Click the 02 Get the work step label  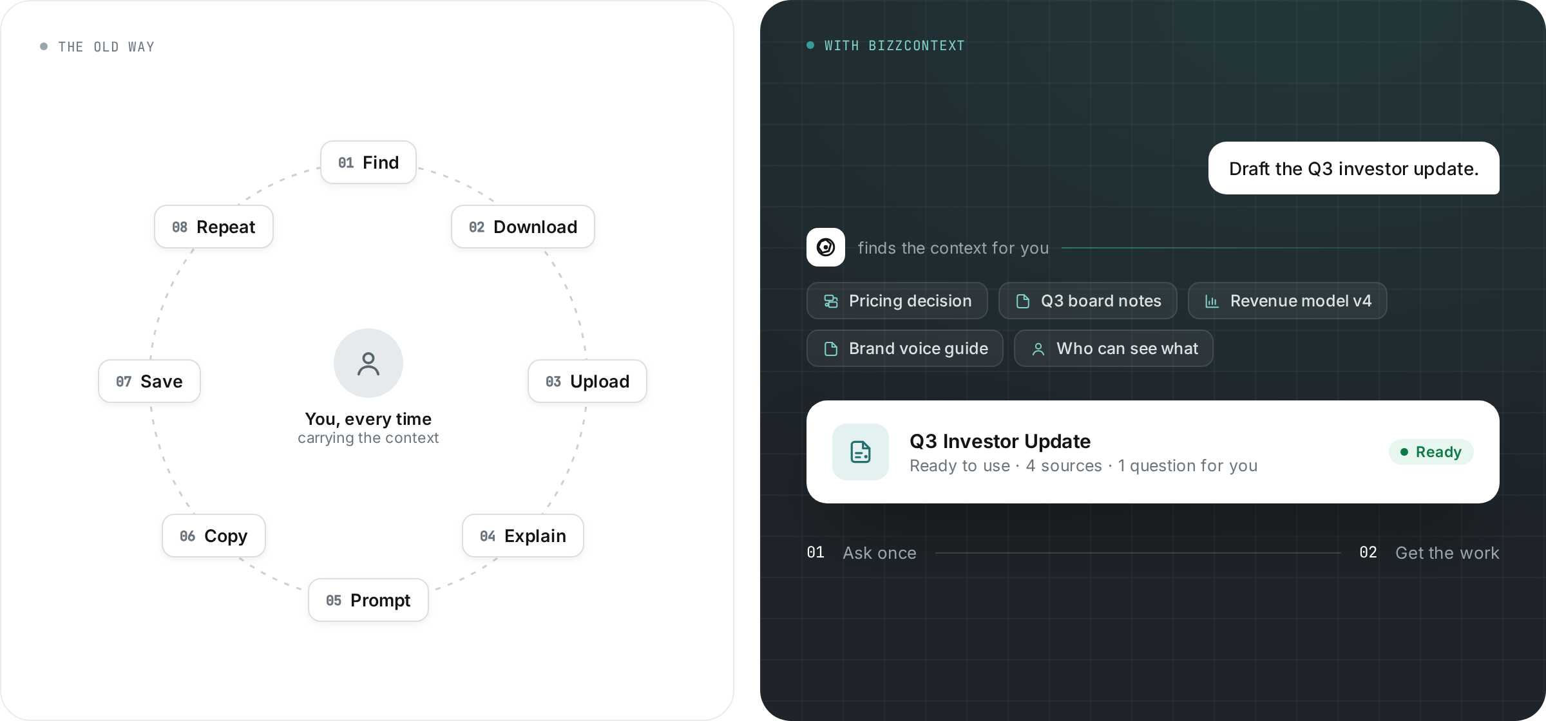(1429, 552)
